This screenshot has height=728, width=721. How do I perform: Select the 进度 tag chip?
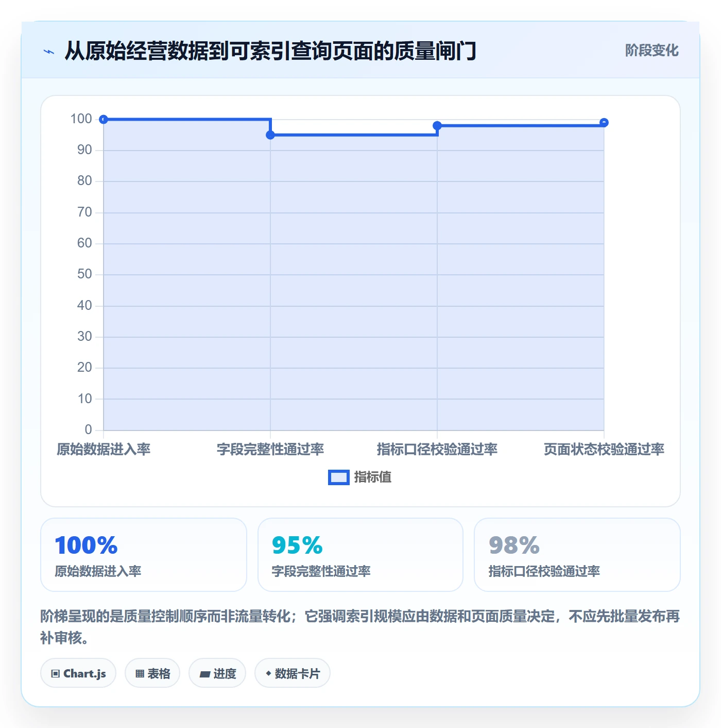[x=217, y=673]
